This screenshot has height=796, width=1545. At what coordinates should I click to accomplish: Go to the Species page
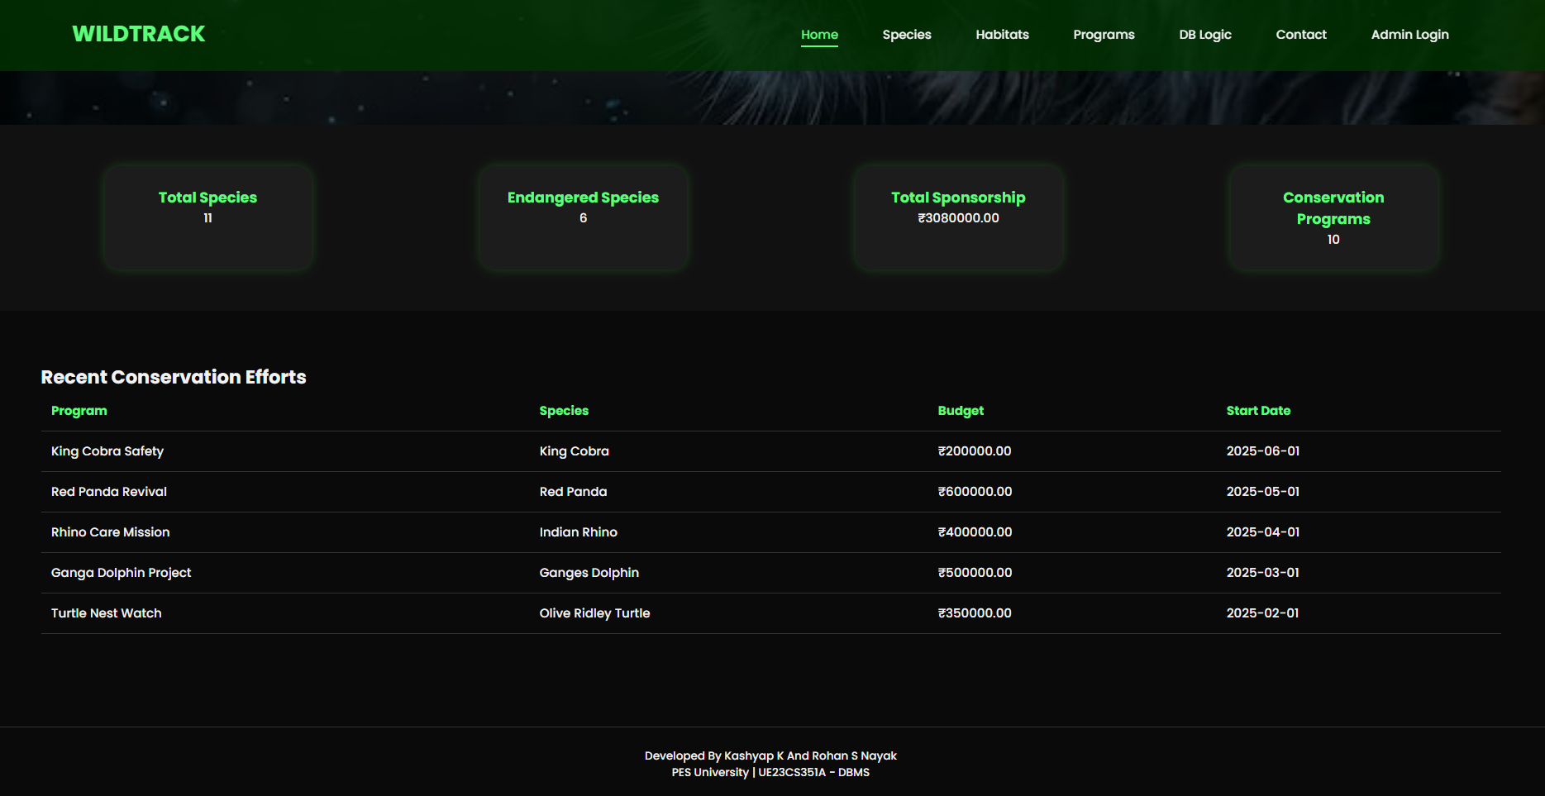point(907,35)
